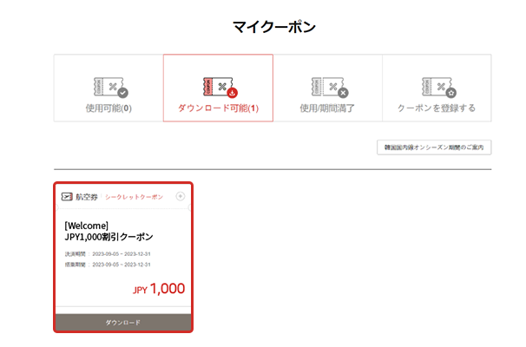Open the クーポンを登録する tab

[437, 109]
